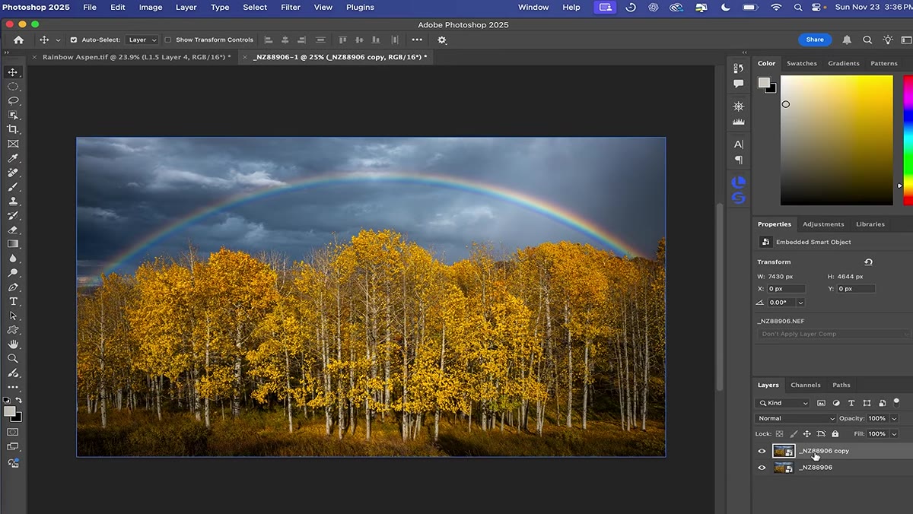This screenshot has height=514, width=913.
Task: Click the Share button
Action: click(815, 40)
